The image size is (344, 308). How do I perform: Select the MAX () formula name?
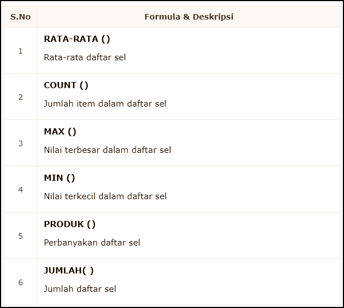(60, 132)
